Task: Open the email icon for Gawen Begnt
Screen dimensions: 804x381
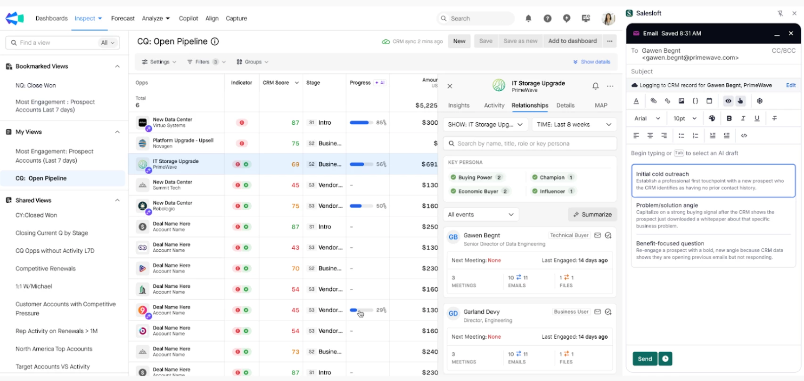Action: 598,235
